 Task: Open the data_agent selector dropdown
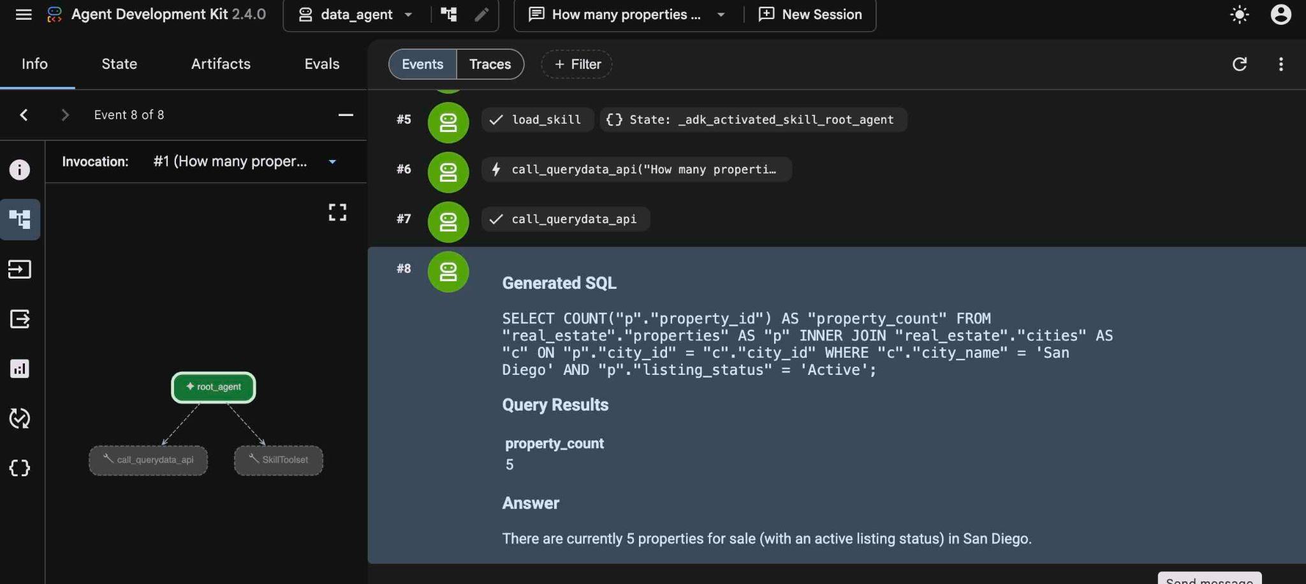[355, 14]
